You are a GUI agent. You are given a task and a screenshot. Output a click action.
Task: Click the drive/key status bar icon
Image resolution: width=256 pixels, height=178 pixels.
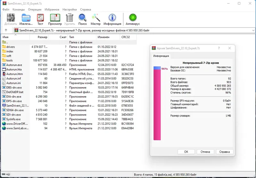tap(6, 174)
